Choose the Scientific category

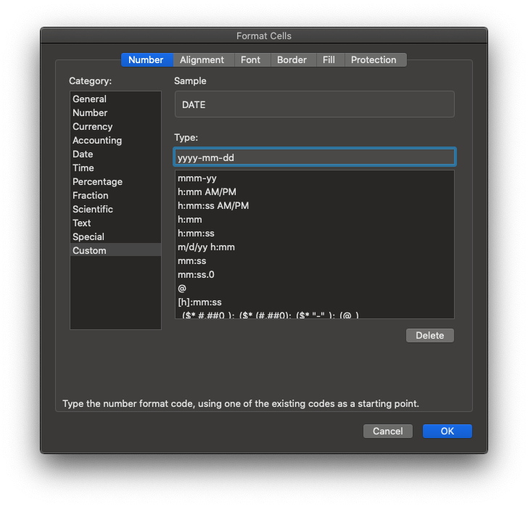tap(93, 210)
